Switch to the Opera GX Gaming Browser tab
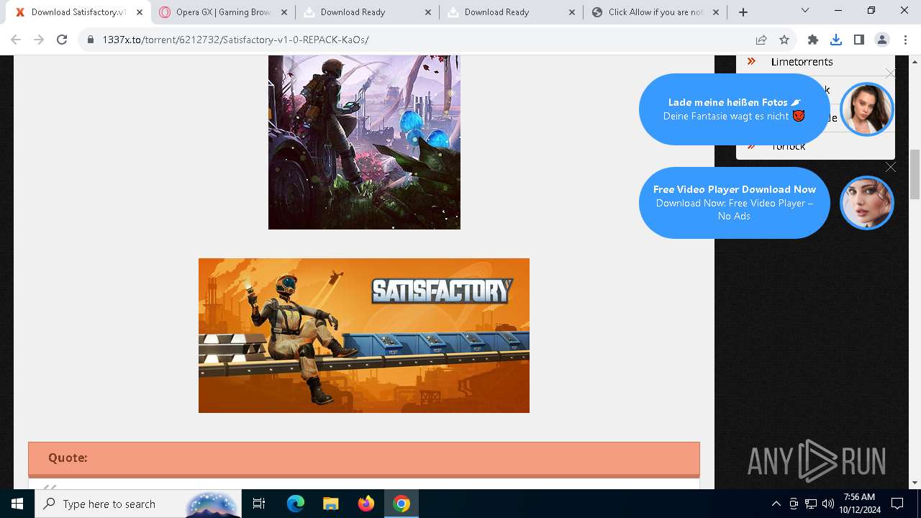The width and height of the screenshot is (921, 518). tap(222, 12)
